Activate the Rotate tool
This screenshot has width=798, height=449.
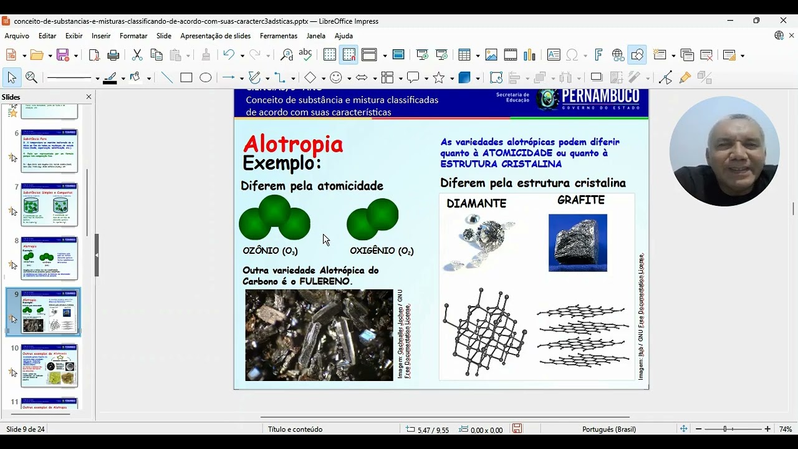coord(496,78)
